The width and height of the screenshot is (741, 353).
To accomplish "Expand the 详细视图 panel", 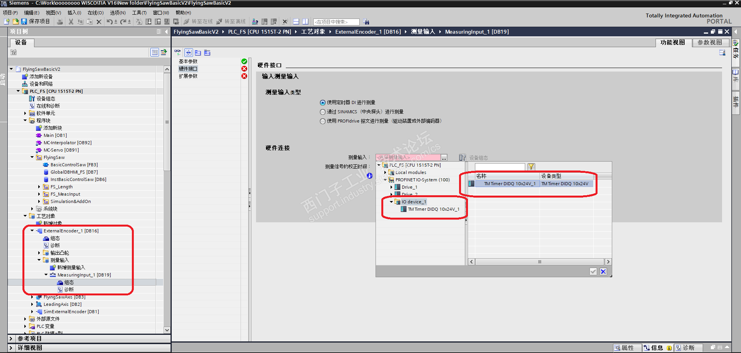I will point(11,348).
